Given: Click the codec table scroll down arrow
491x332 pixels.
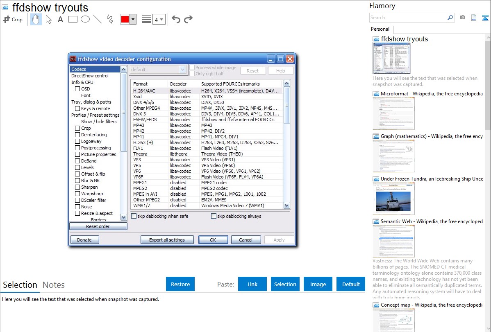Looking at the screenshot, I should tap(286, 205).
